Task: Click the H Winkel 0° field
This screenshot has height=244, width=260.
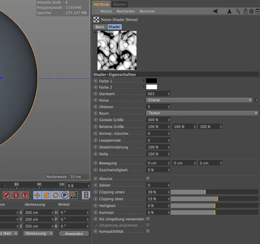Action: [74, 212]
